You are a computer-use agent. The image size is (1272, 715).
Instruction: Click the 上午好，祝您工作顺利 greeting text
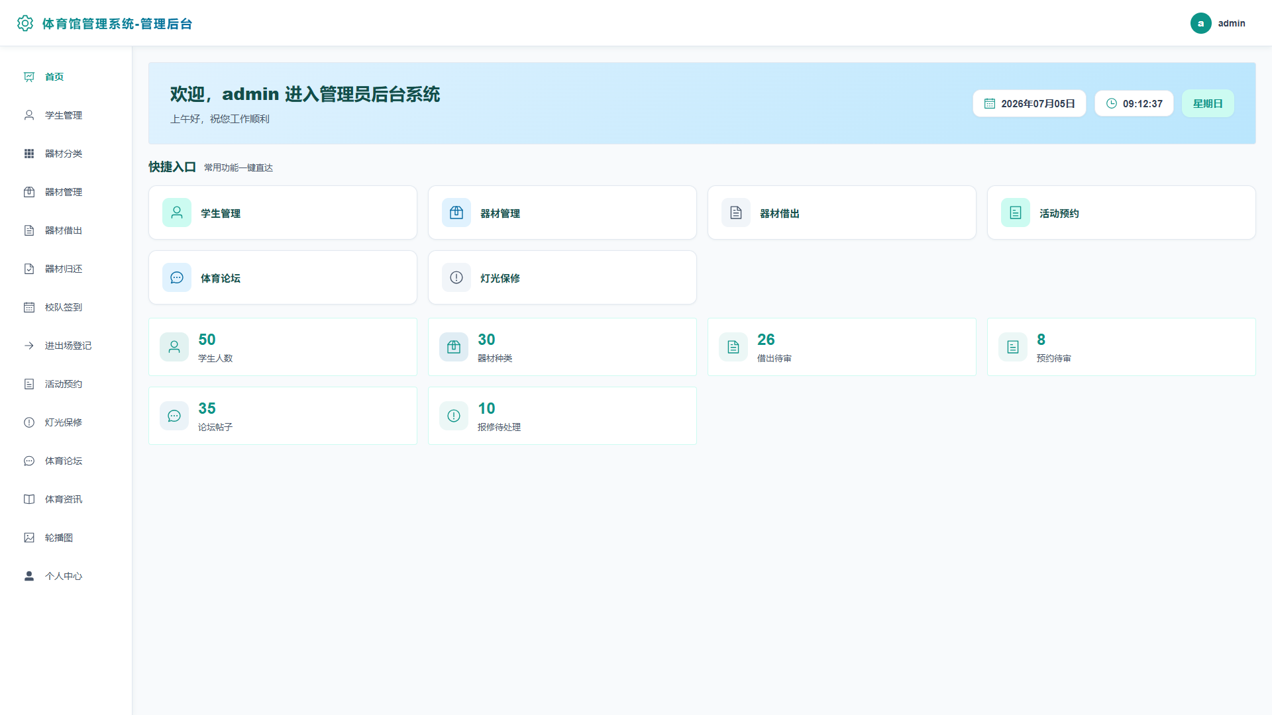coord(220,119)
